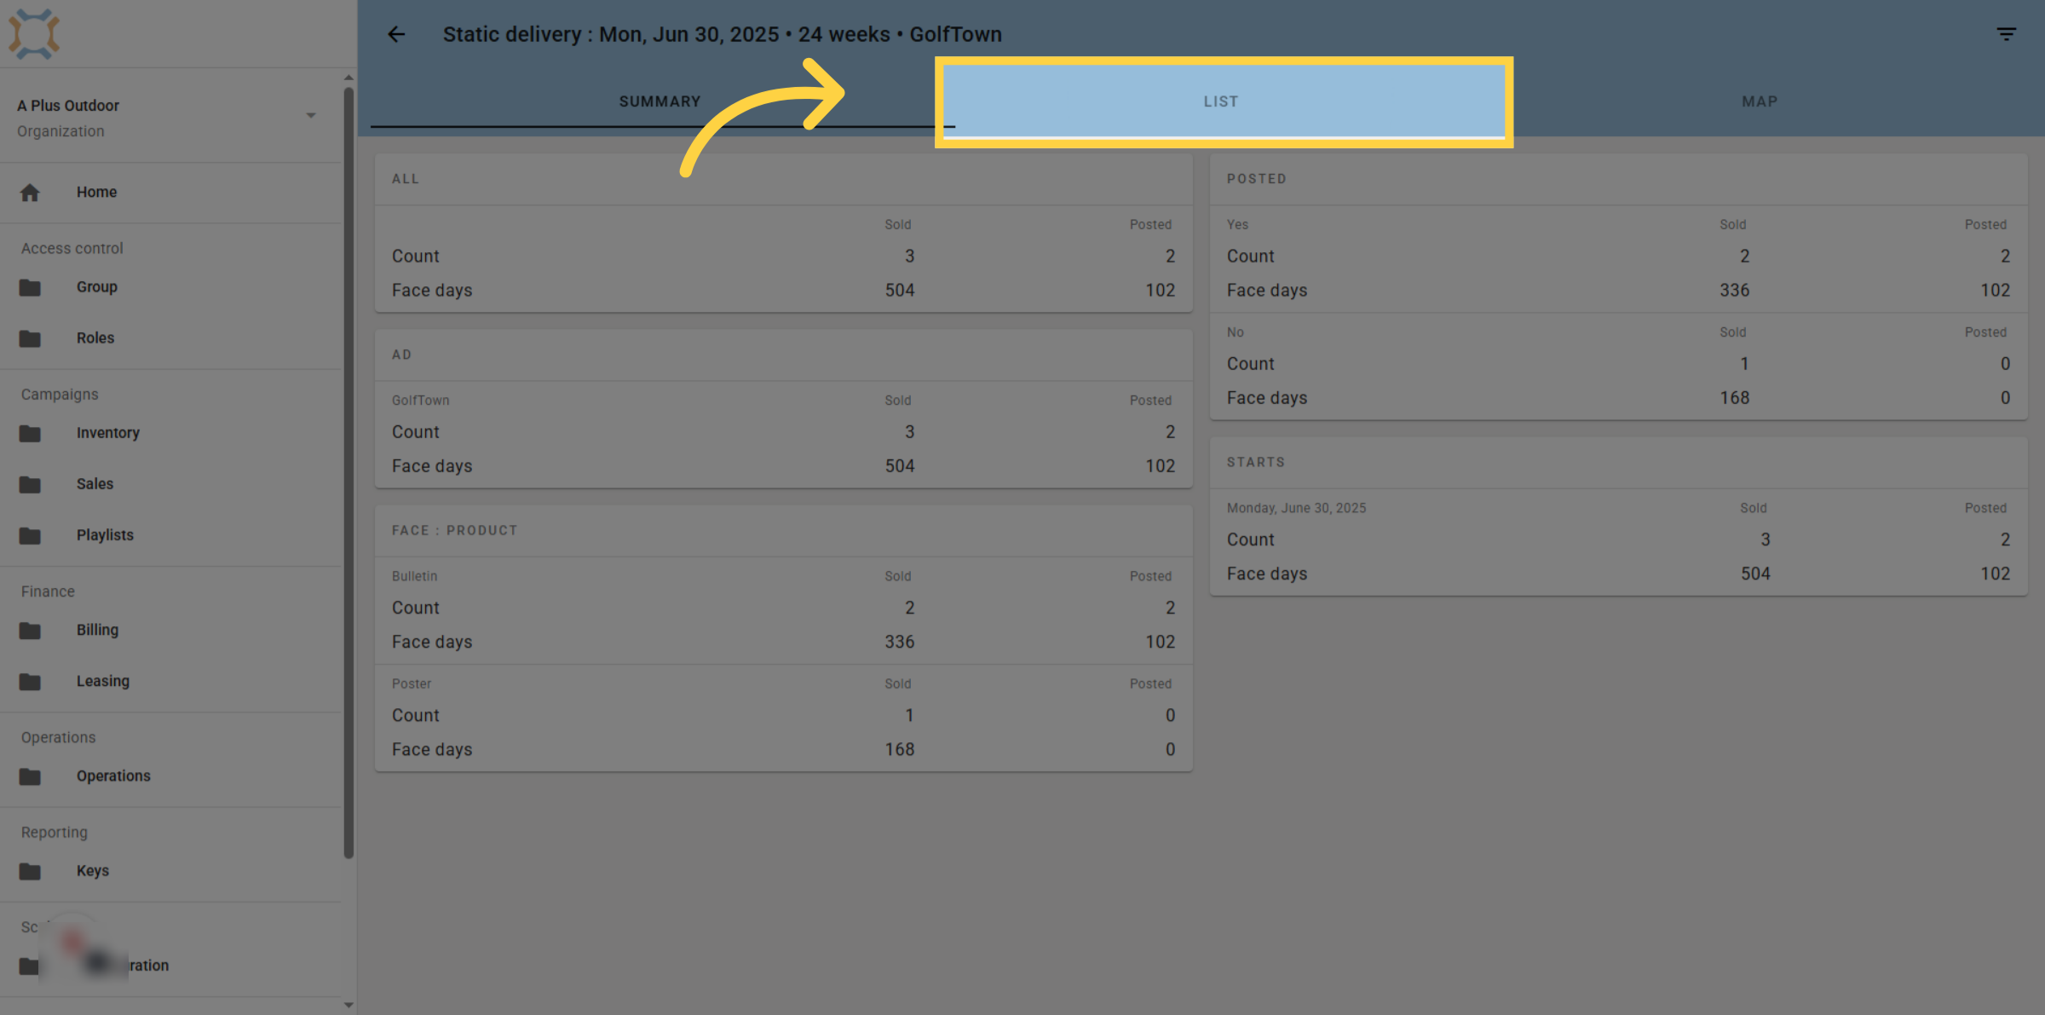Viewport: 2045px width, 1015px height.
Task: Click the Home house icon
Action: (30, 193)
